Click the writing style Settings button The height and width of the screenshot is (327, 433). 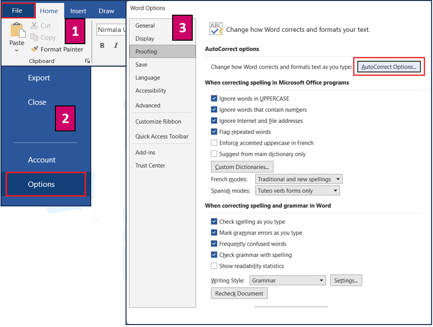(x=346, y=280)
